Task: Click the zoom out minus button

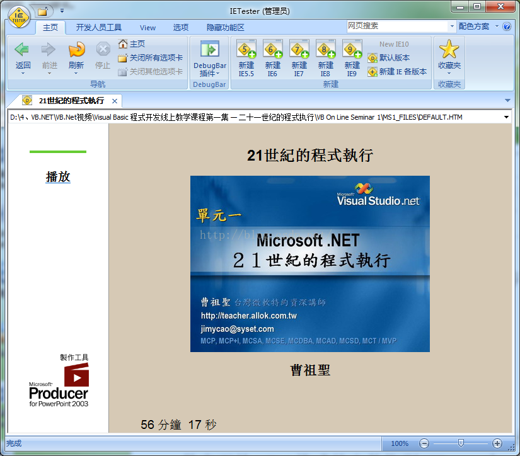Action: 424,443
